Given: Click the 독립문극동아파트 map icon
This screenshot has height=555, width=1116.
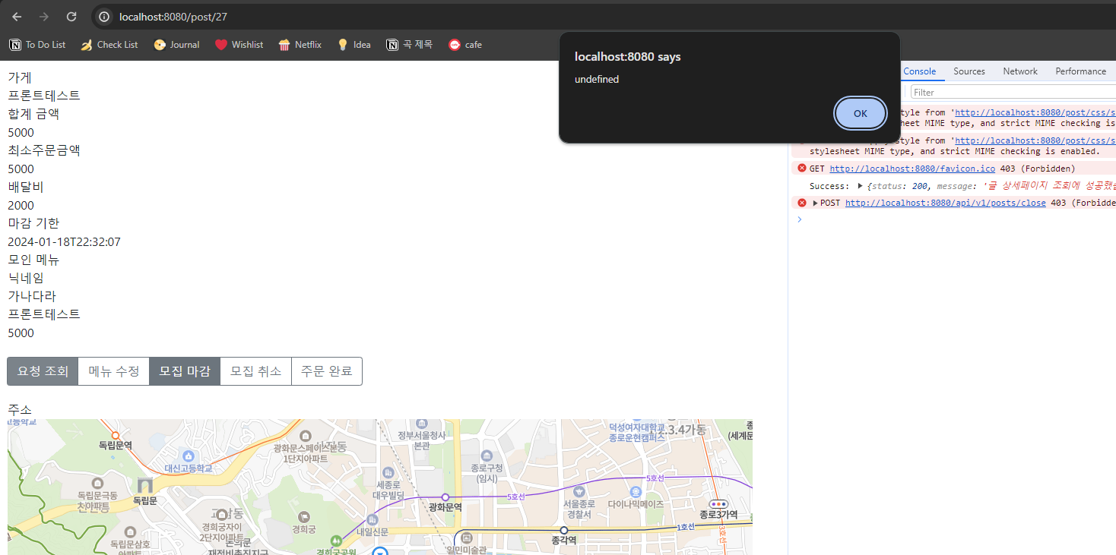Looking at the screenshot, I should coord(97,483).
